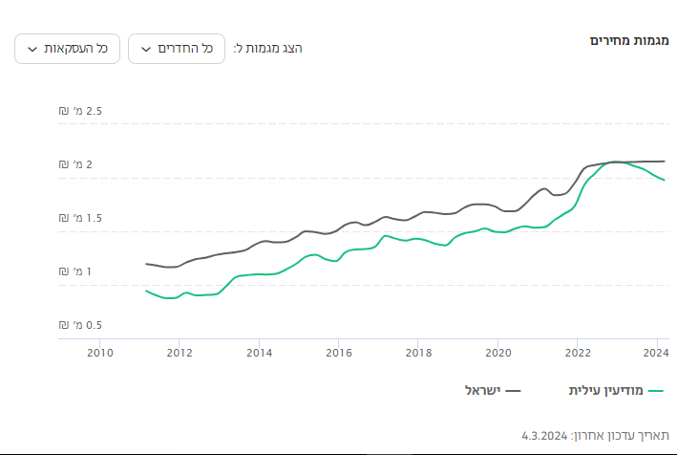Toggle the מודיעין עילית legend series
Viewport: 677px width, 455px height.
[x=606, y=391]
